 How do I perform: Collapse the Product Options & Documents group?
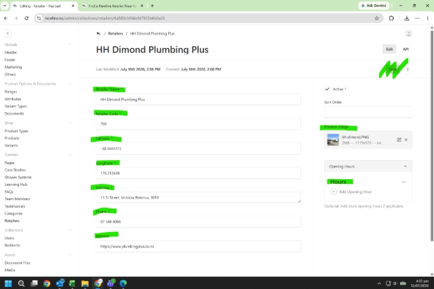[70, 83]
